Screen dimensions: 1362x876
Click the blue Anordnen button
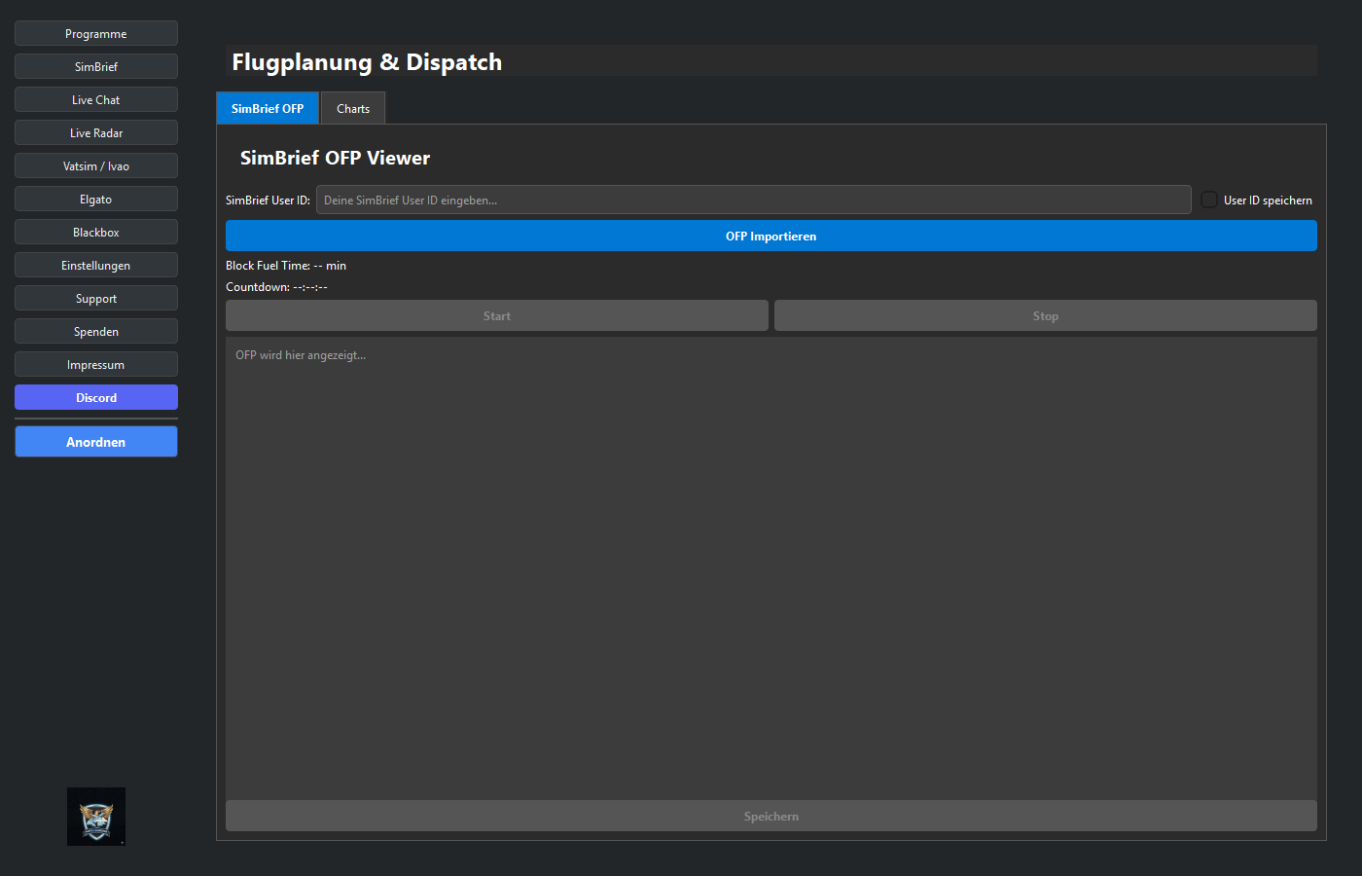pos(96,442)
